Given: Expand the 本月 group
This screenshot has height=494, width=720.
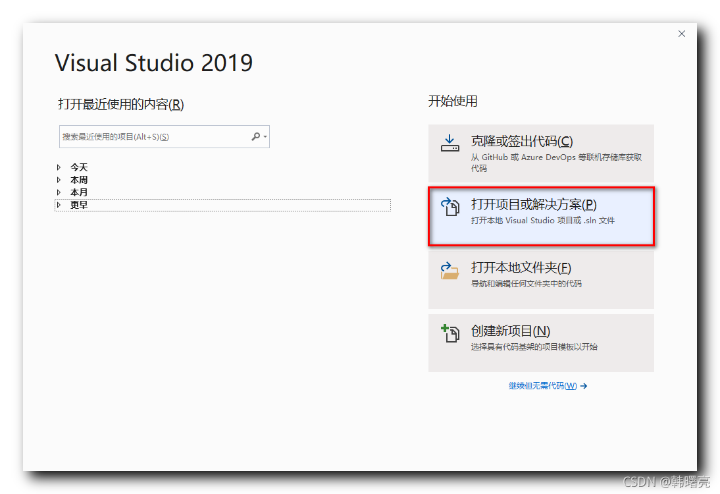Looking at the screenshot, I should coord(59,192).
